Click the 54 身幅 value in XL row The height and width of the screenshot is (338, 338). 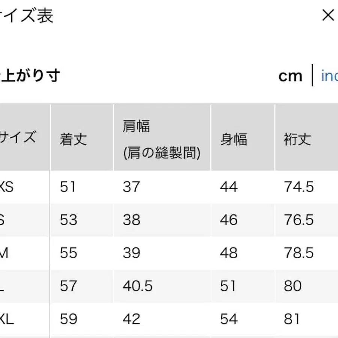[228, 319]
